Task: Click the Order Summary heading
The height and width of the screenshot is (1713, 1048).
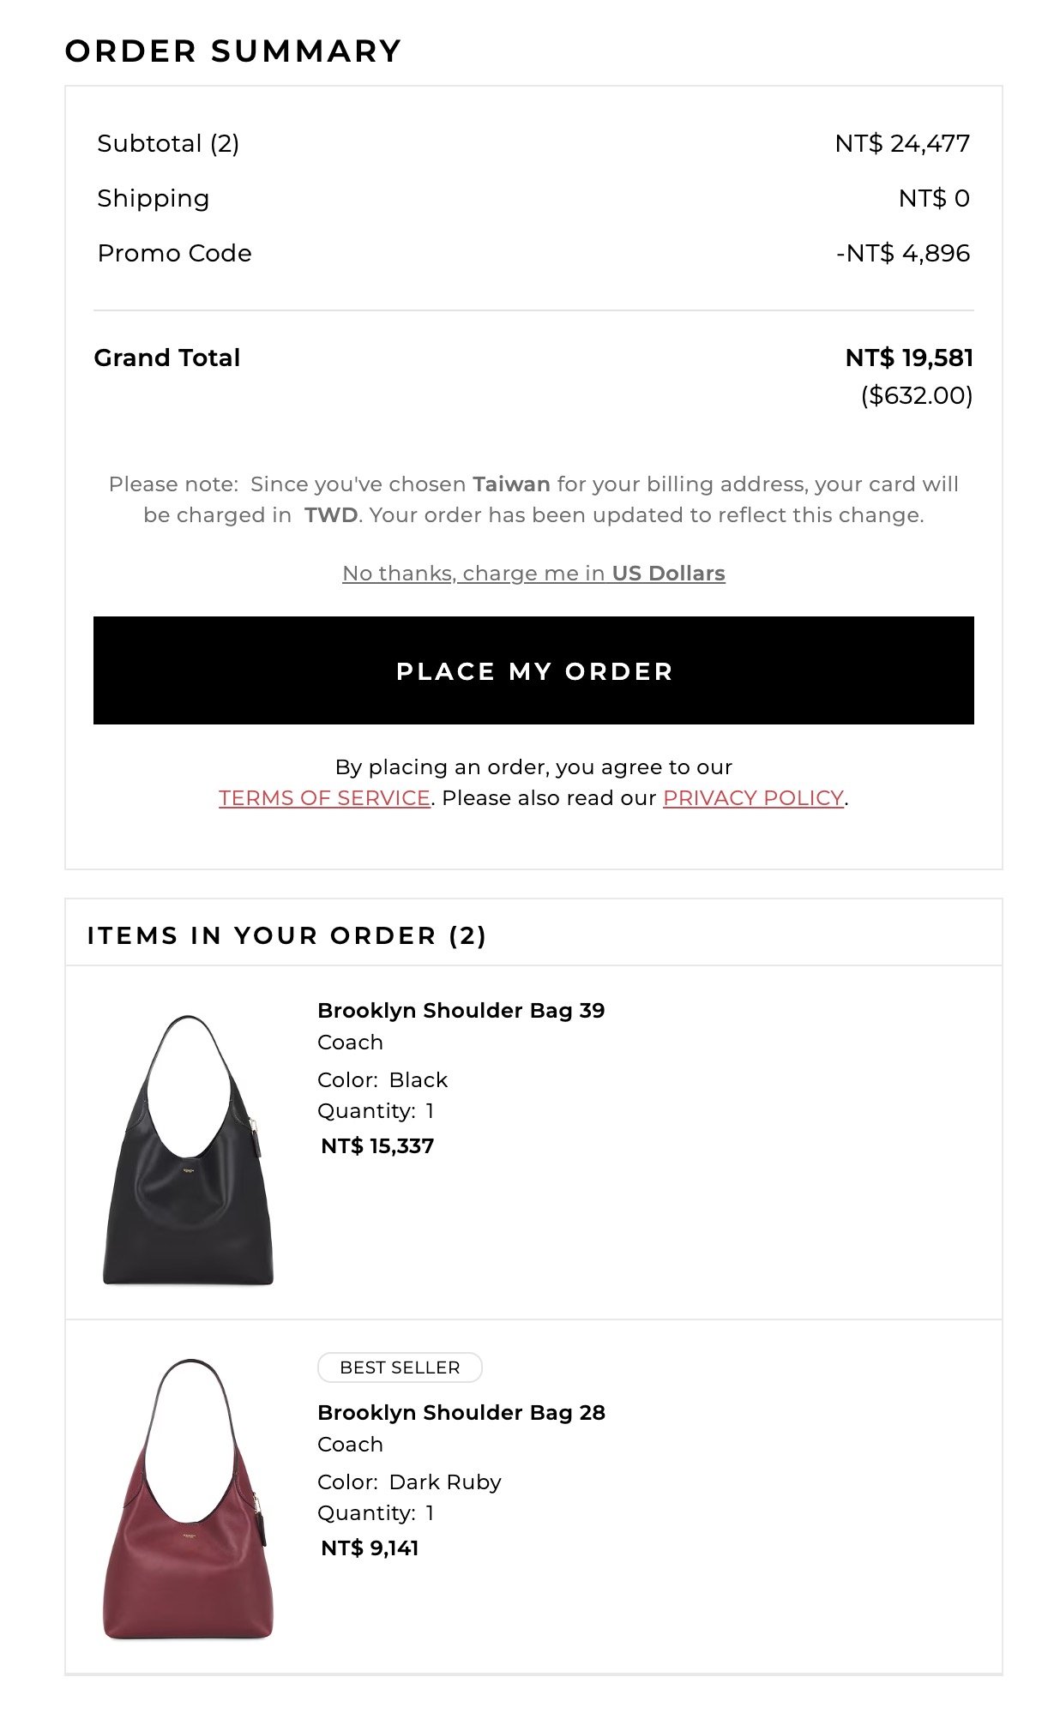Action: [x=233, y=51]
